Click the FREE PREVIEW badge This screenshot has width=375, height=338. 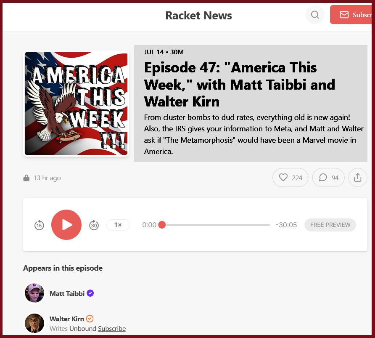(x=330, y=225)
